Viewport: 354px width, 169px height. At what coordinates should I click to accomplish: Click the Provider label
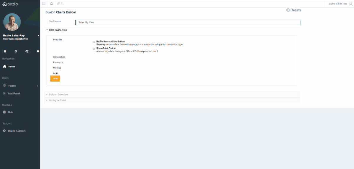[58, 39]
